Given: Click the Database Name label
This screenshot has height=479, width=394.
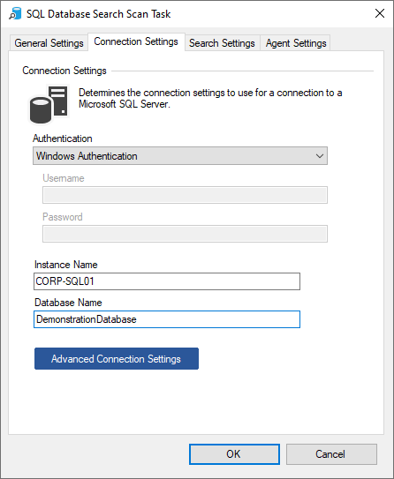Looking at the screenshot, I should click(x=68, y=303).
